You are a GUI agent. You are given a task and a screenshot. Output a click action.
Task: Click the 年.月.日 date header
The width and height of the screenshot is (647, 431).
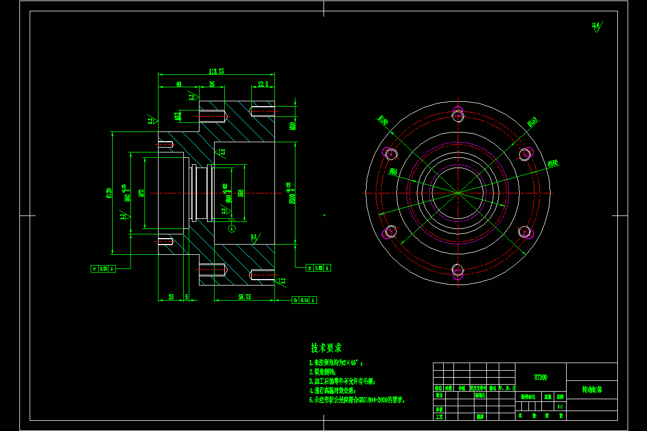click(507, 388)
